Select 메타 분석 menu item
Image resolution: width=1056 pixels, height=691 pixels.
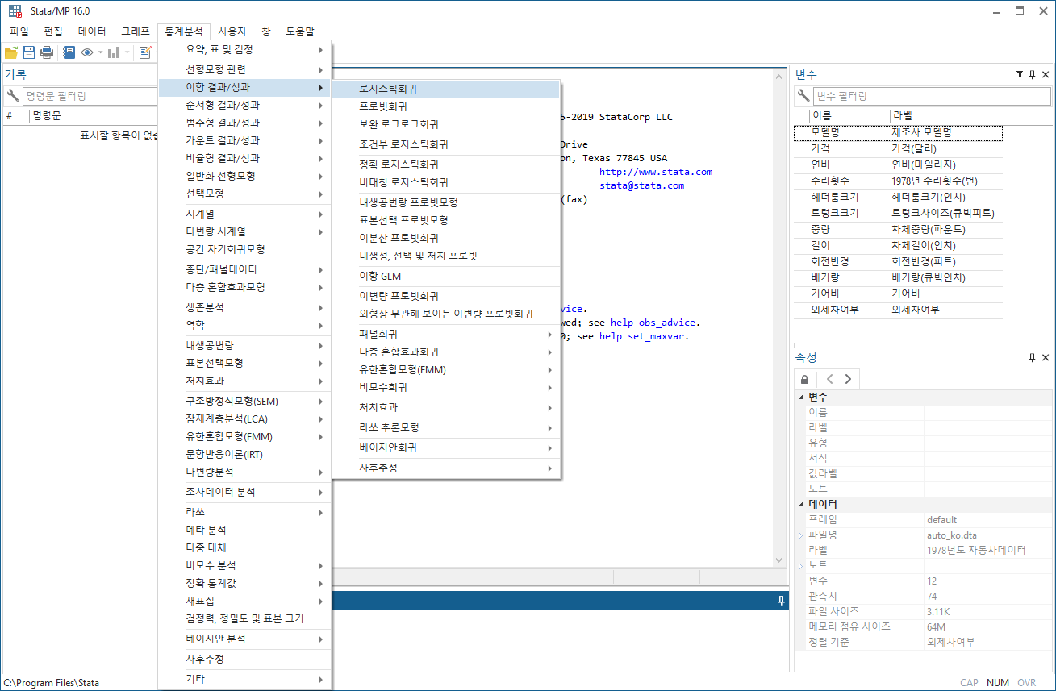pyautogui.click(x=244, y=530)
